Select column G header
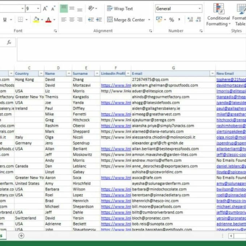The height and width of the screenshot is (246, 246). 173,68
